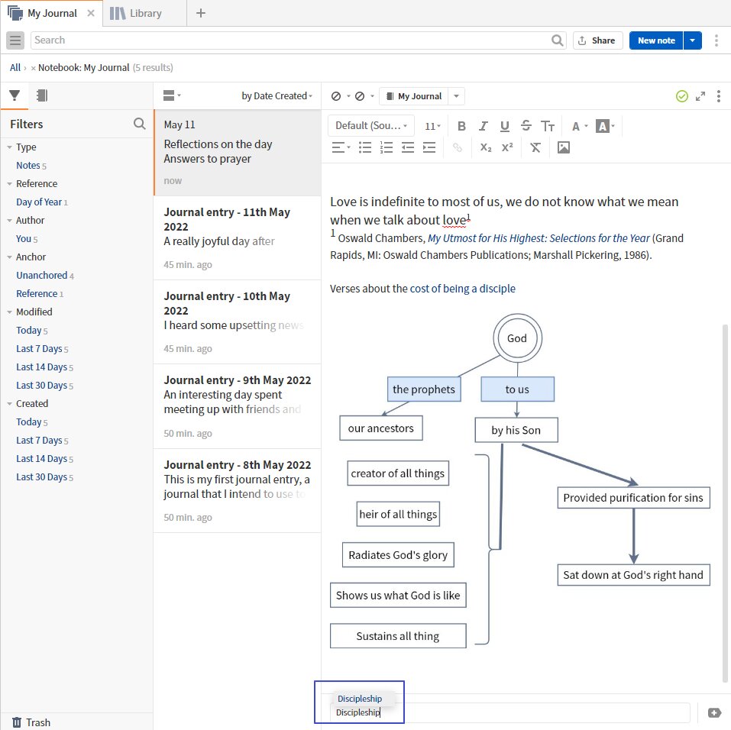Open the font color picker
This screenshot has height=730, width=731.
(x=580, y=126)
